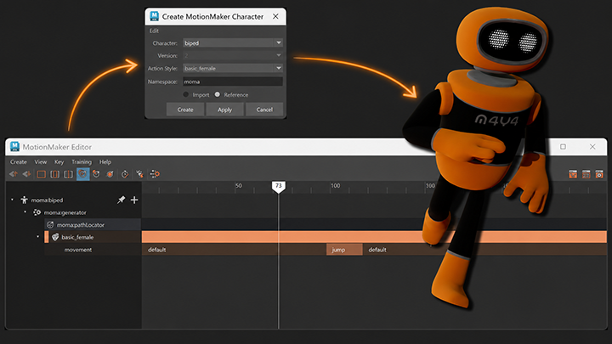Click the moma:pathLocator row icon

click(50, 224)
